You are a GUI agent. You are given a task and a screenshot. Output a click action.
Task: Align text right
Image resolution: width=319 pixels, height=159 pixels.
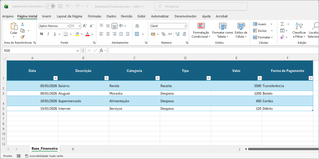[115, 34]
